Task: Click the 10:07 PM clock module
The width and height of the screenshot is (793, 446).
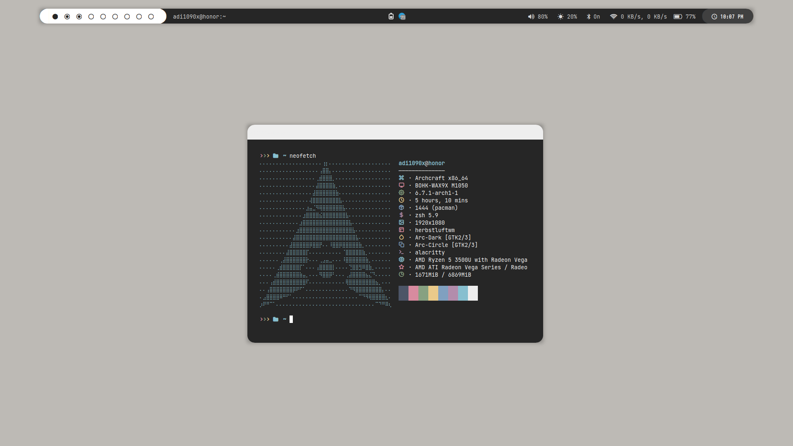Action: click(x=727, y=17)
